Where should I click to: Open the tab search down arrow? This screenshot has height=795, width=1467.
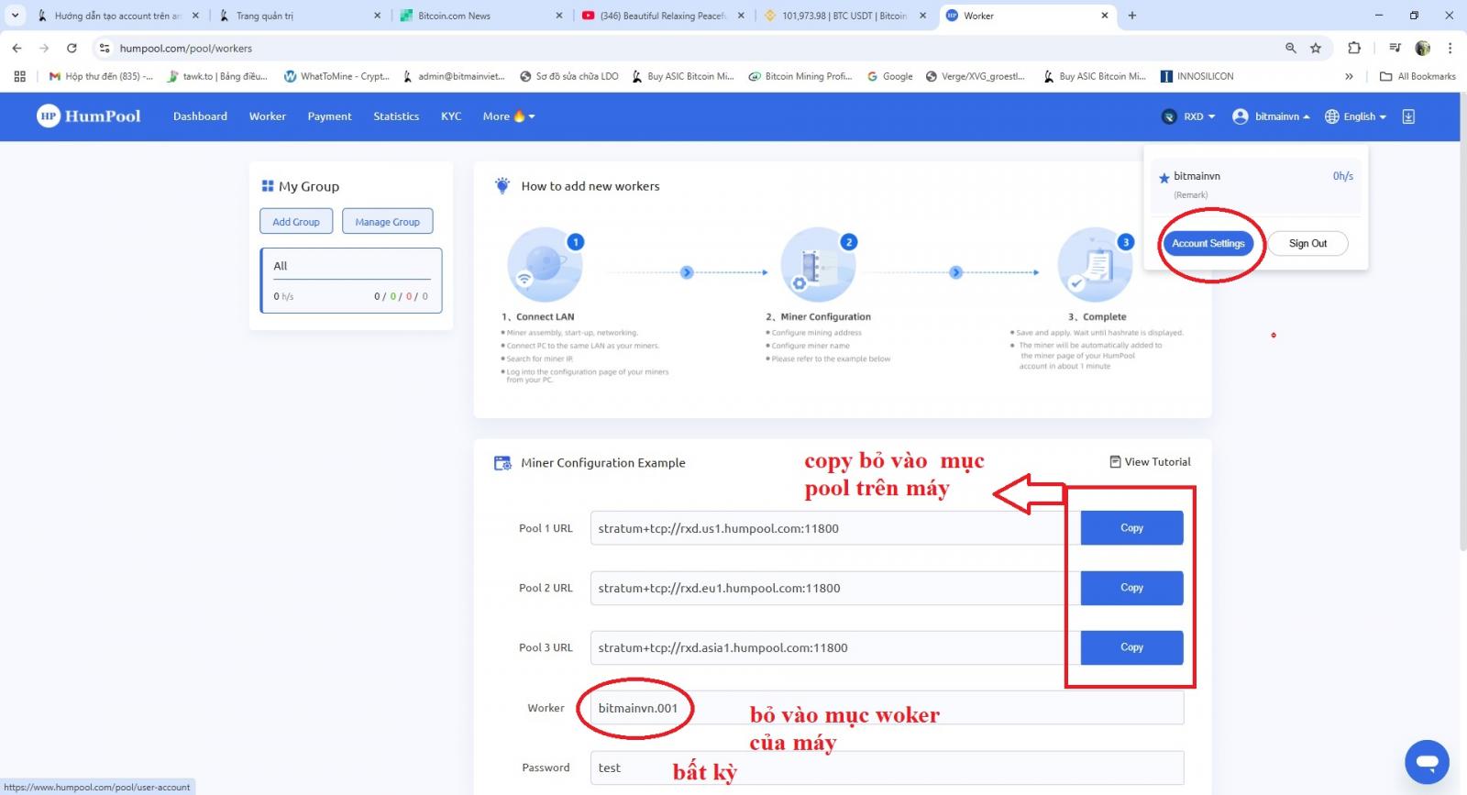[15, 16]
